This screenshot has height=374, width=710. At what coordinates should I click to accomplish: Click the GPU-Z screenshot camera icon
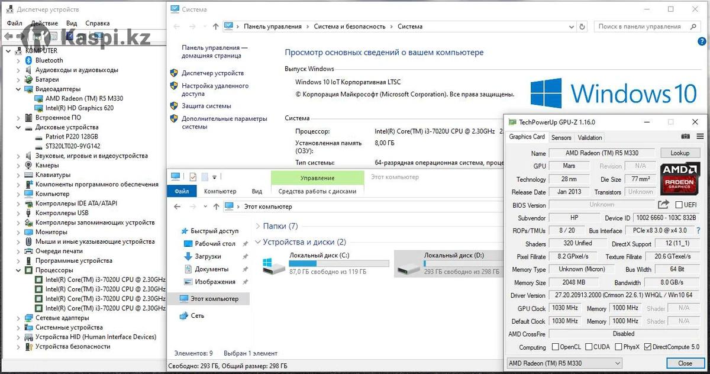point(685,137)
